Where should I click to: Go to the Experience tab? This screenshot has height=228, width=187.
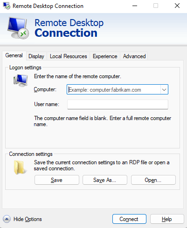click(x=105, y=56)
